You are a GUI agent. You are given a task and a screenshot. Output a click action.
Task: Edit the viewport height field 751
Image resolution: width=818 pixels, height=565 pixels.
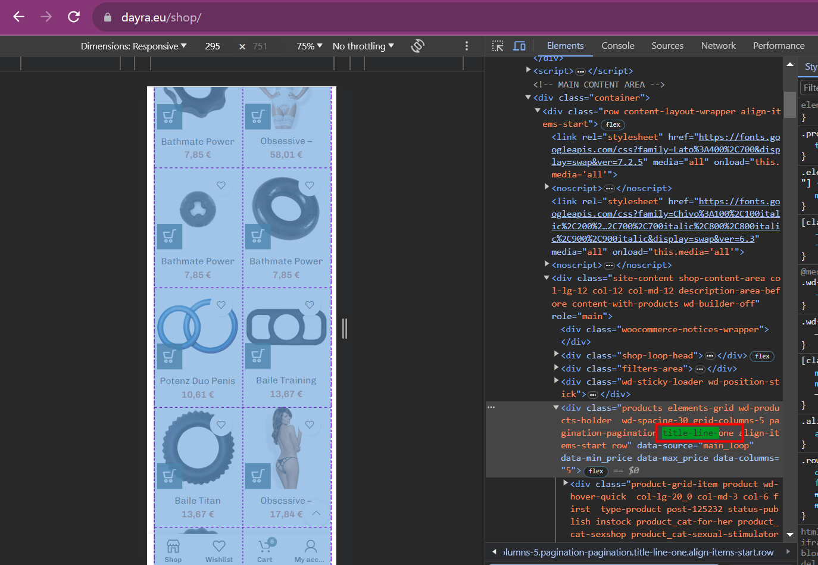coord(260,46)
